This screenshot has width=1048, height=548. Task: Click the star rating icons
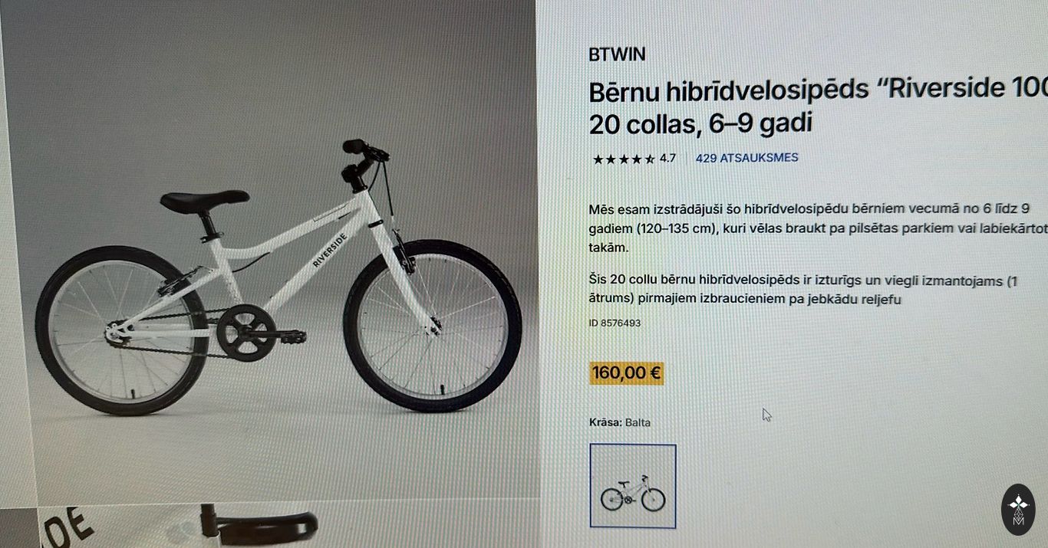624,159
